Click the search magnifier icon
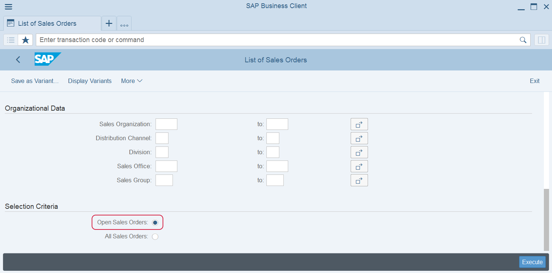This screenshot has height=273, width=552. pos(523,40)
